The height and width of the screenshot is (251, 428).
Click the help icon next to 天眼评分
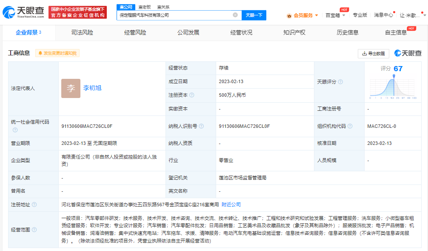point(341,81)
